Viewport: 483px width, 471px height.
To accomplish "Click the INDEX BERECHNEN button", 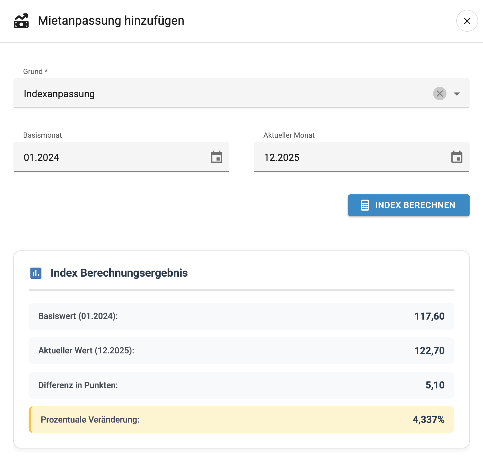I will 408,205.
